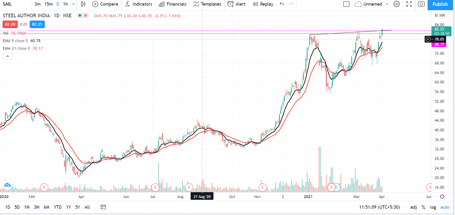Toggle the green market status dot

tap(80, 15)
